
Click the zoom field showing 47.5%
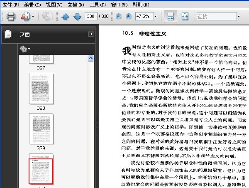pyautogui.click(x=144, y=16)
